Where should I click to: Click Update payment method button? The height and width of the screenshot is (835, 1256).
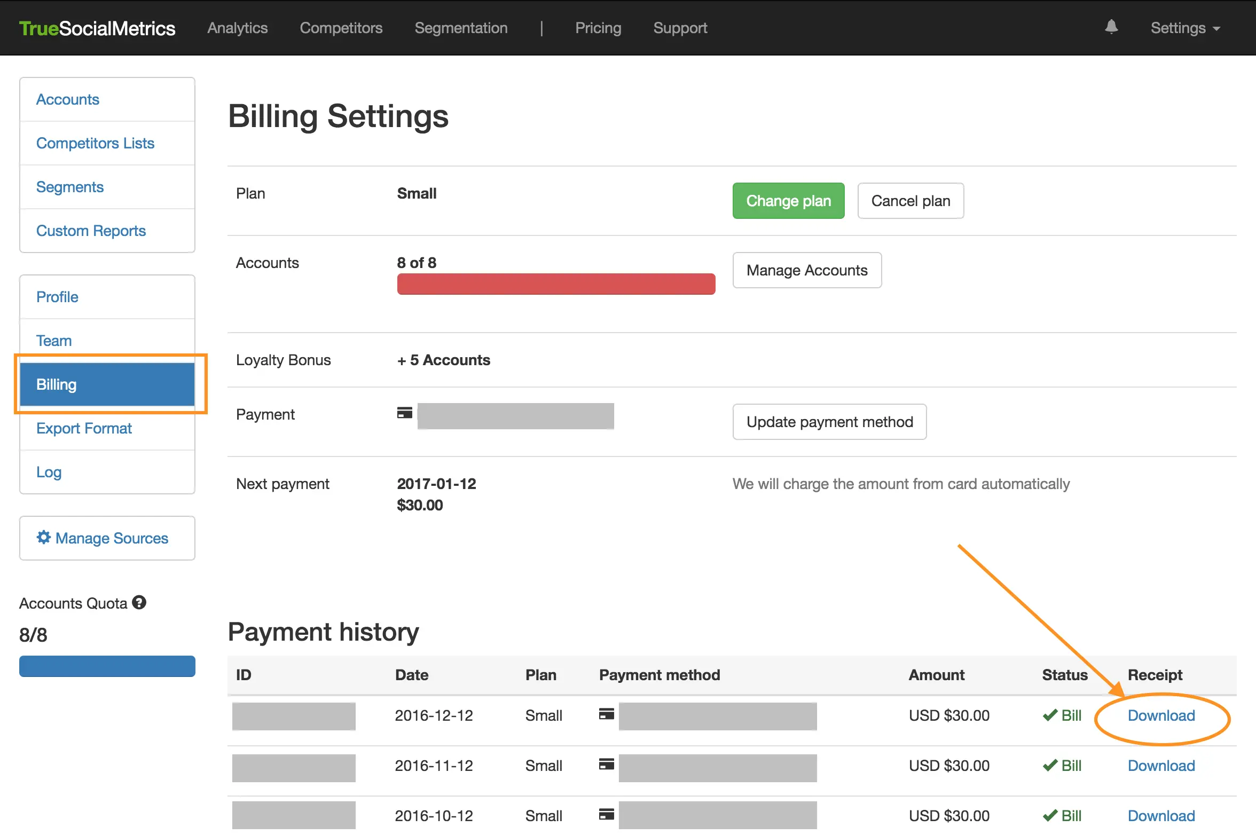point(829,422)
